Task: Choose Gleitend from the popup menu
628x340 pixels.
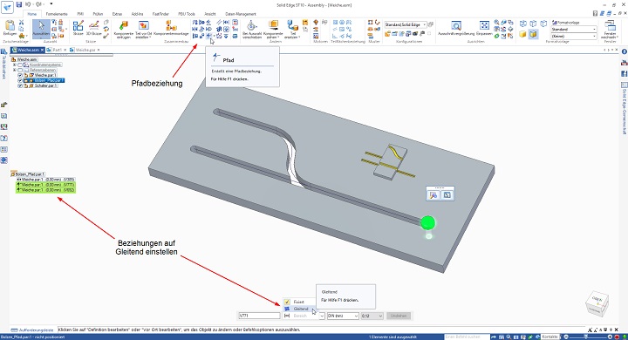Action: pyautogui.click(x=300, y=309)
